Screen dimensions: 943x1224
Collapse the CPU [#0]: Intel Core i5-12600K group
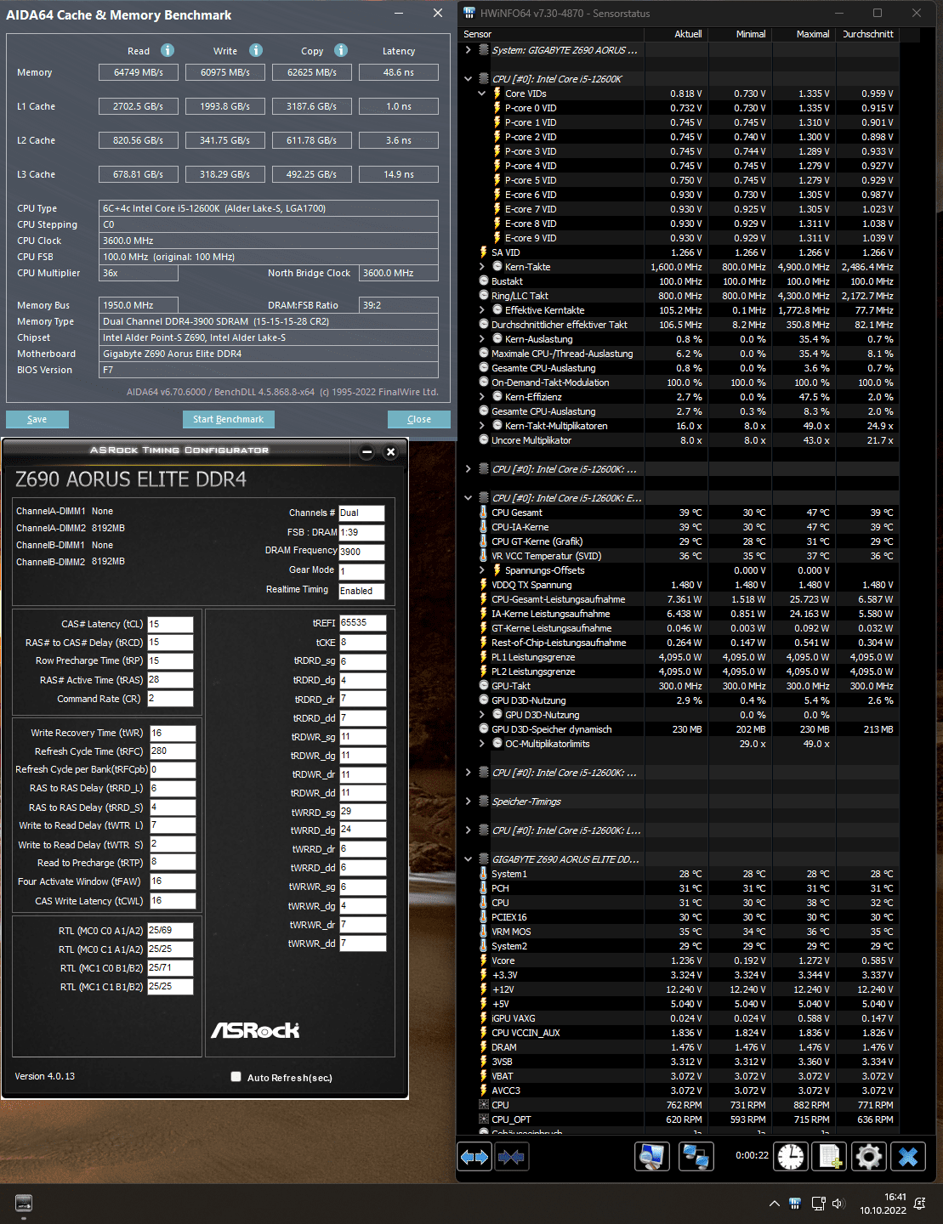468,79
